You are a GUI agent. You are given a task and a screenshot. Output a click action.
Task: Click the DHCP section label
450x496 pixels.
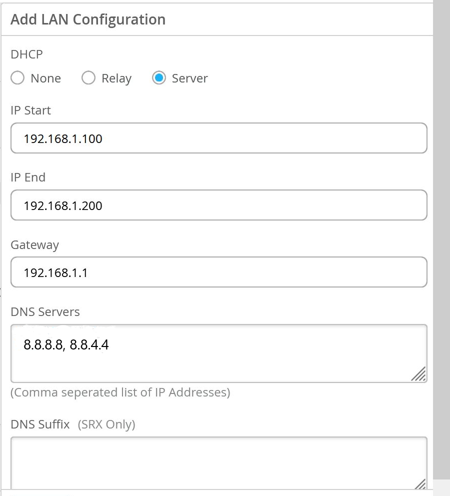pos(26,54)
